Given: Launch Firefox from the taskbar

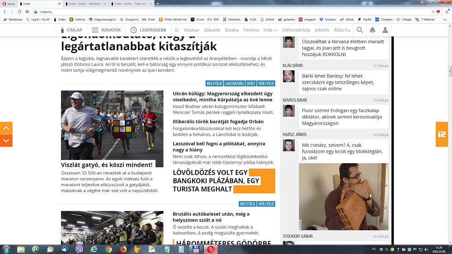Looking at the screenshot, I should tap(123, 249).
